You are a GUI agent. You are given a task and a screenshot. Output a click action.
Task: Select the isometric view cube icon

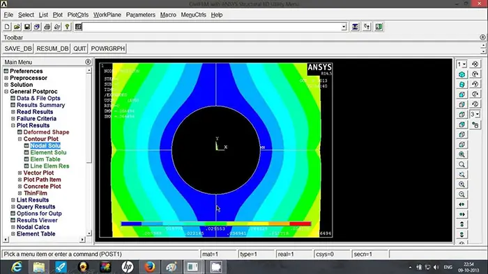click(x=462, y=74)
